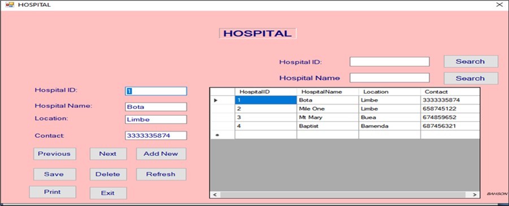Click the grid's right scroll arrow
The image size is (509, 206).
pos(475,195)
